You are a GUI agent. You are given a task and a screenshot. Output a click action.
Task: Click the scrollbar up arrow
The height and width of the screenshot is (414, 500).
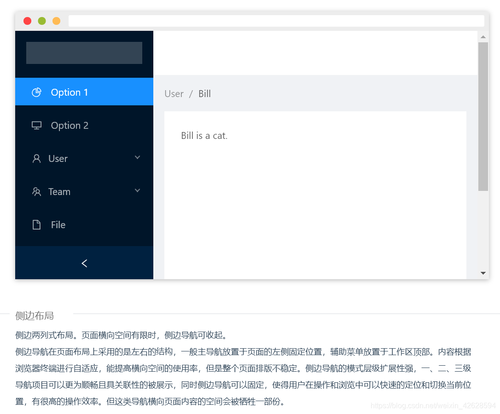[483, 37]
